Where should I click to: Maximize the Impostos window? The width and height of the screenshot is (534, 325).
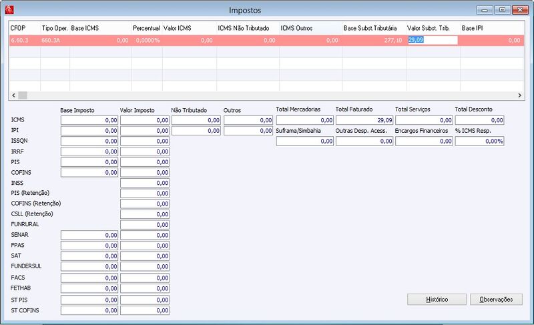(503, 10)
